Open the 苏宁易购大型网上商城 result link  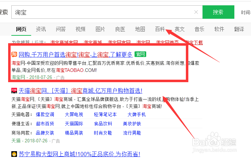79,154
